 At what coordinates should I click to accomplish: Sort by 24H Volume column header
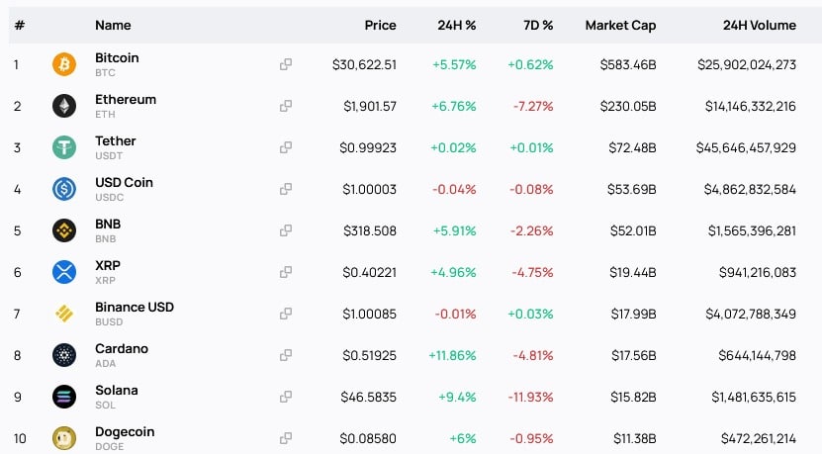759,25
